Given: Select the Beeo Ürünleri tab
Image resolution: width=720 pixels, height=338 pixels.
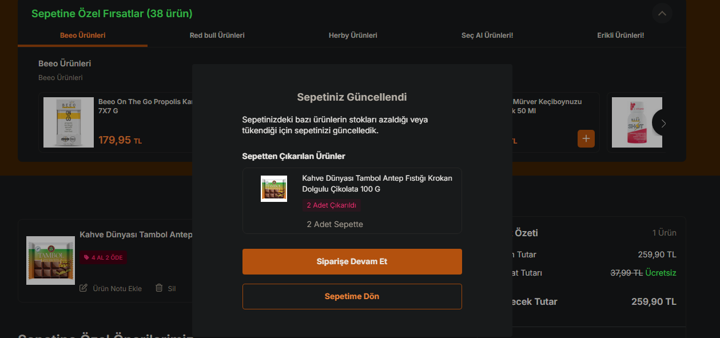Looking at the screenshot, I should pyautogui.click(x=83, y=35).
